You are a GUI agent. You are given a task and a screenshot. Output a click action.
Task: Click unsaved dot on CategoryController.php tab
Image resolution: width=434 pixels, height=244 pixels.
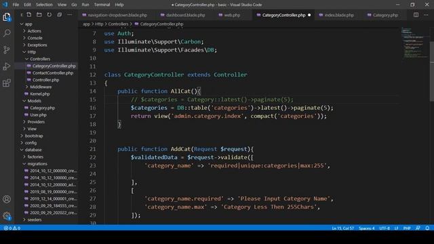coord(309,15)
